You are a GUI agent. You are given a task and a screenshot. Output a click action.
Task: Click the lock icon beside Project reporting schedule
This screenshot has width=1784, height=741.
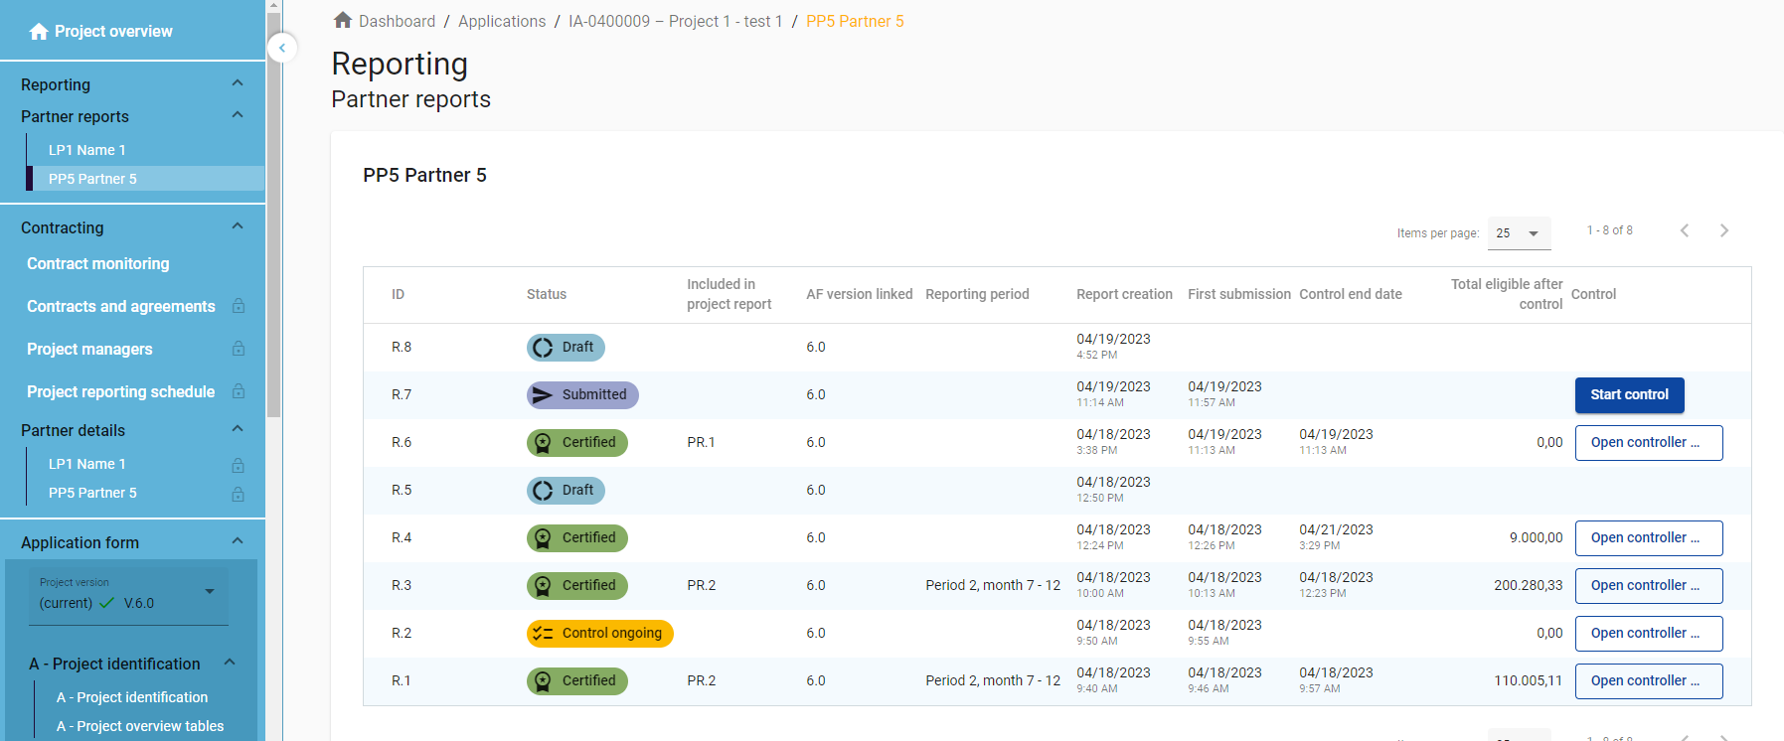click(239, 391)
